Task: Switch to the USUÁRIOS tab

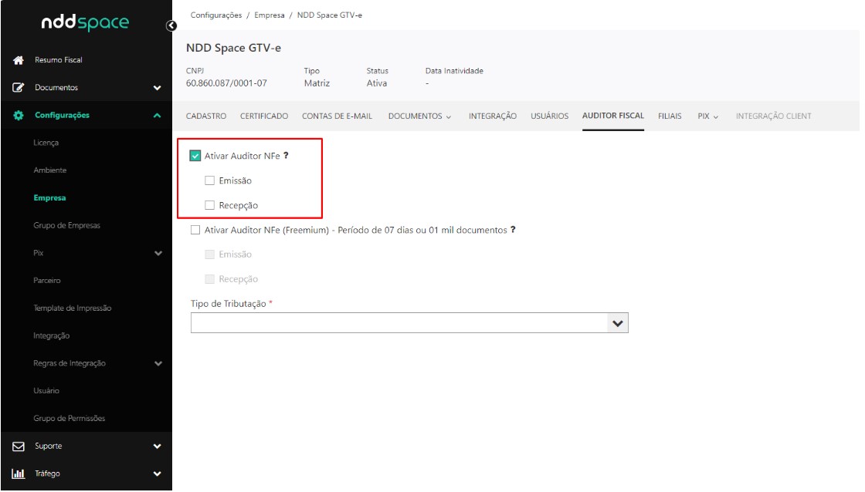Action: [549, 116]
